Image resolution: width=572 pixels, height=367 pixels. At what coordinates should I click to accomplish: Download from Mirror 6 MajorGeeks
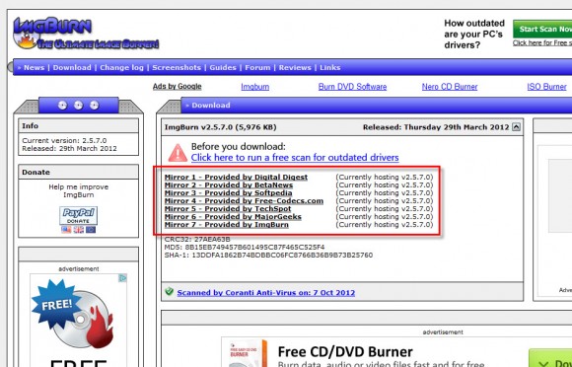[233, 217]
